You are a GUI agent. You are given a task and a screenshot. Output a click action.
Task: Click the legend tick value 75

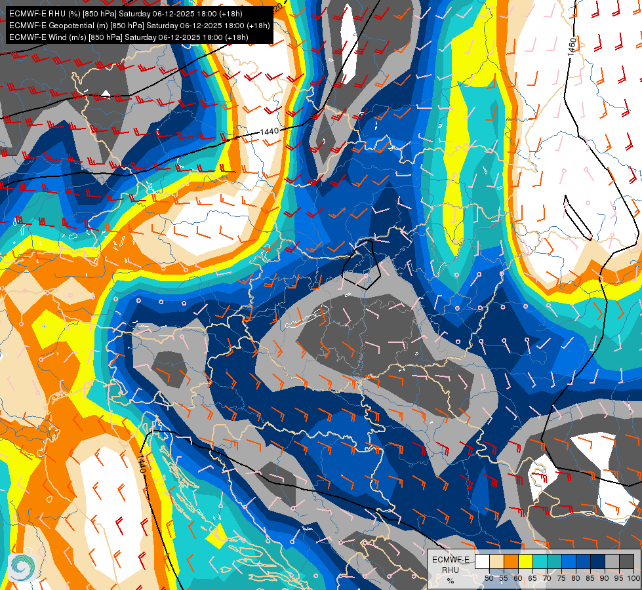(x=561, y=578)
